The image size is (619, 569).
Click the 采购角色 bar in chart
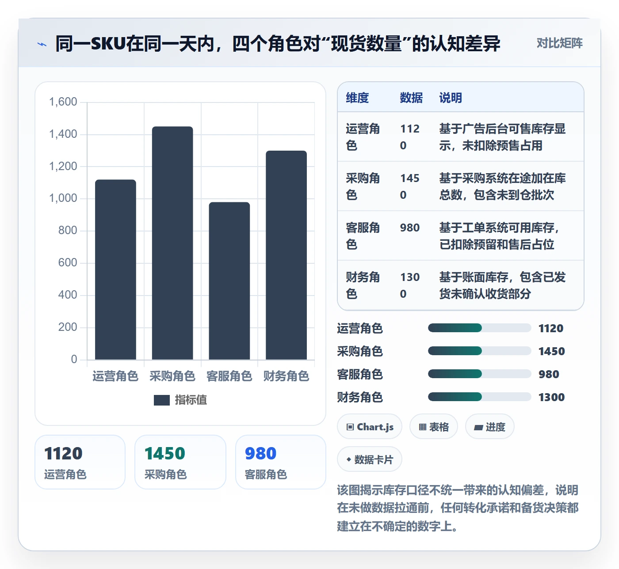click(172, 243)
